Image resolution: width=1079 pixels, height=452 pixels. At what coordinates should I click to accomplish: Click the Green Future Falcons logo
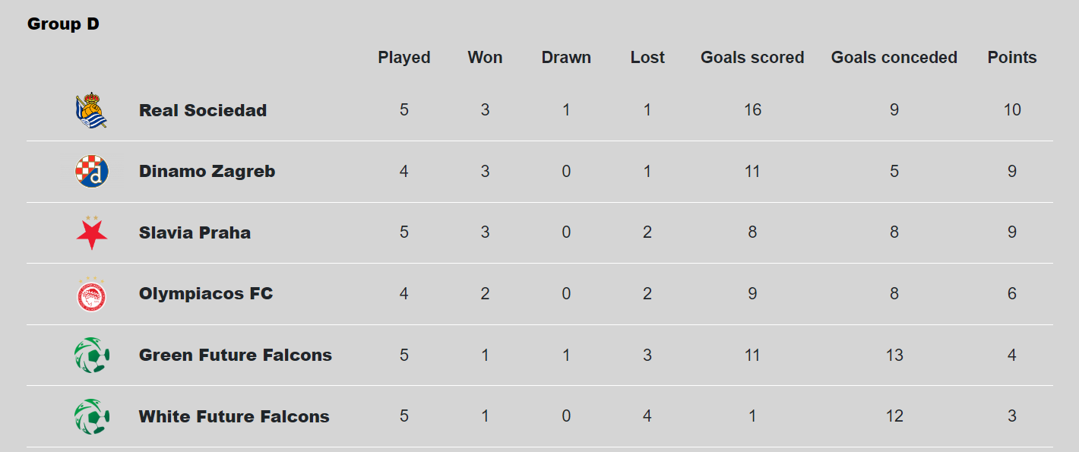click(x=92, y=355)
